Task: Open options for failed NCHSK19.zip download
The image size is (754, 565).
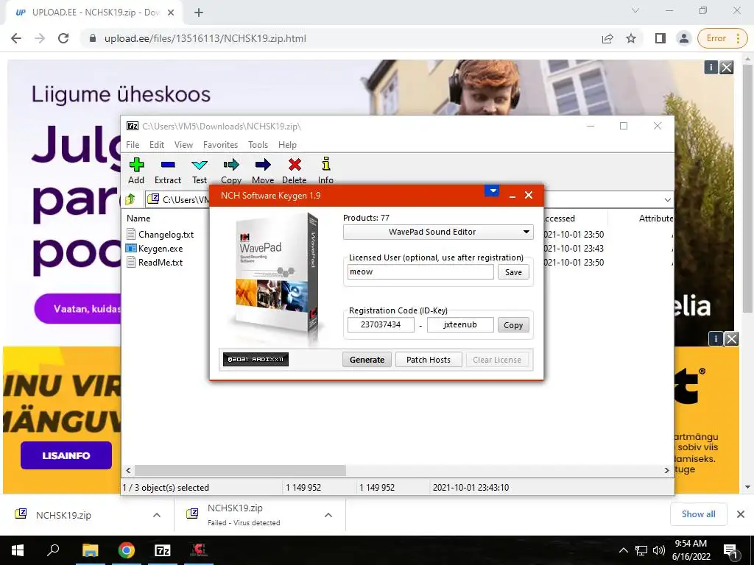Action: pyautogui.click(x=328, y=515)
